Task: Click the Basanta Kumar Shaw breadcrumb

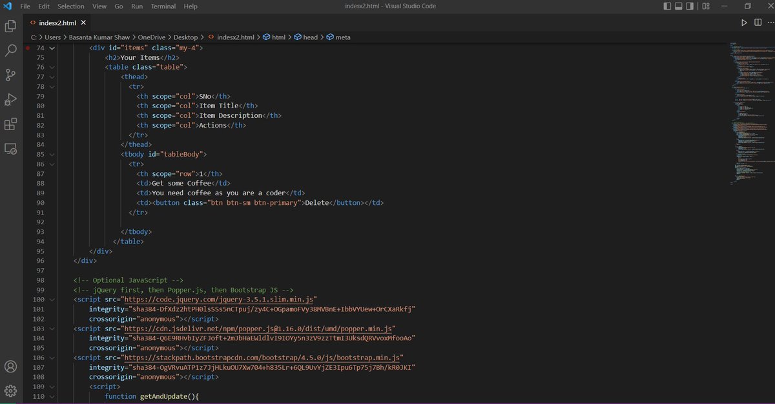Action: [99, 37]
